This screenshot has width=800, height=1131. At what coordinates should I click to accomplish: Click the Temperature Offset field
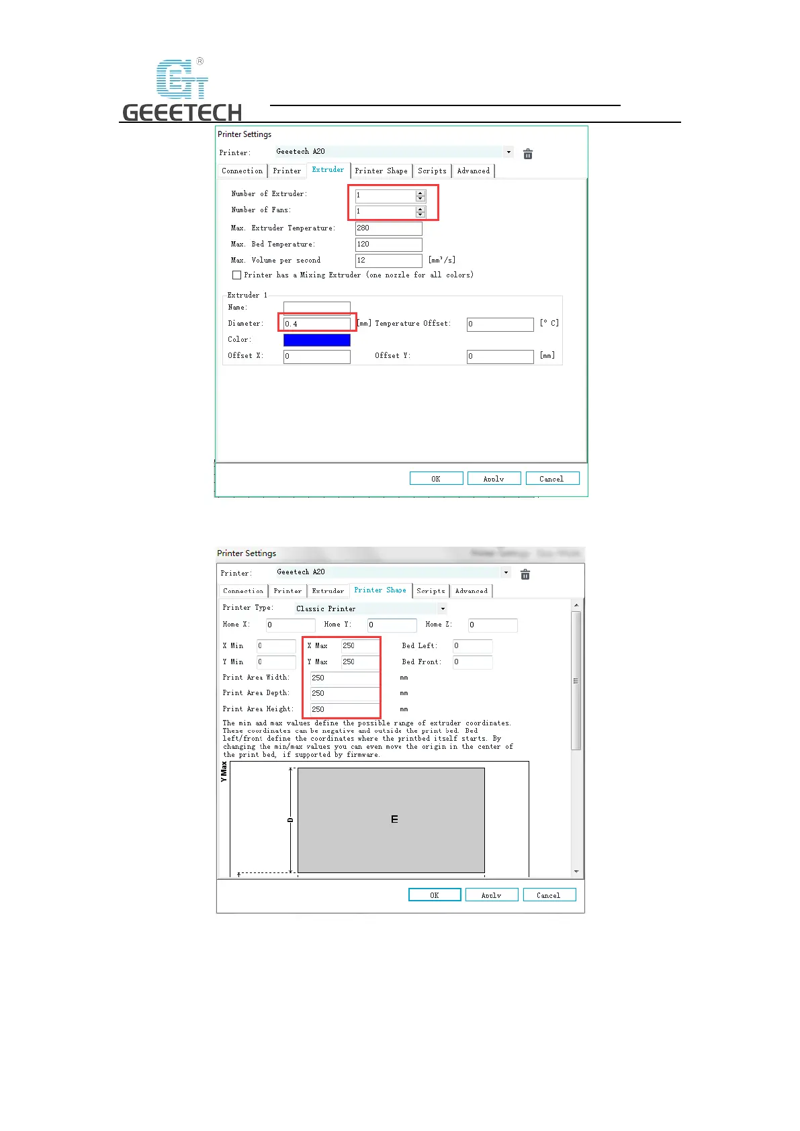click(500, 324)
